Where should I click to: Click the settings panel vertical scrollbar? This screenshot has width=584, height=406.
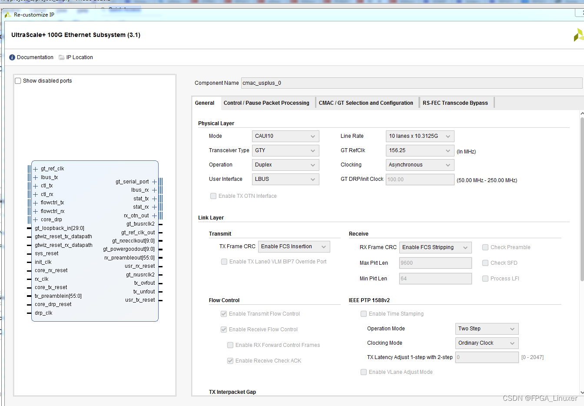point(582,199)
